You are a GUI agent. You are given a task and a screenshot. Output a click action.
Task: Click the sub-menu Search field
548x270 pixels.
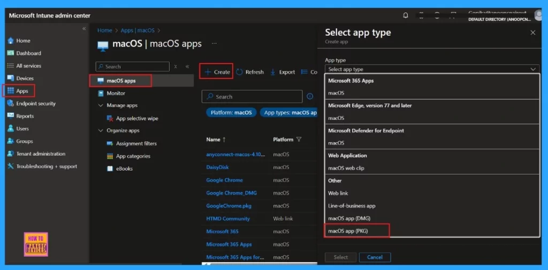click(x=133, y=66)
